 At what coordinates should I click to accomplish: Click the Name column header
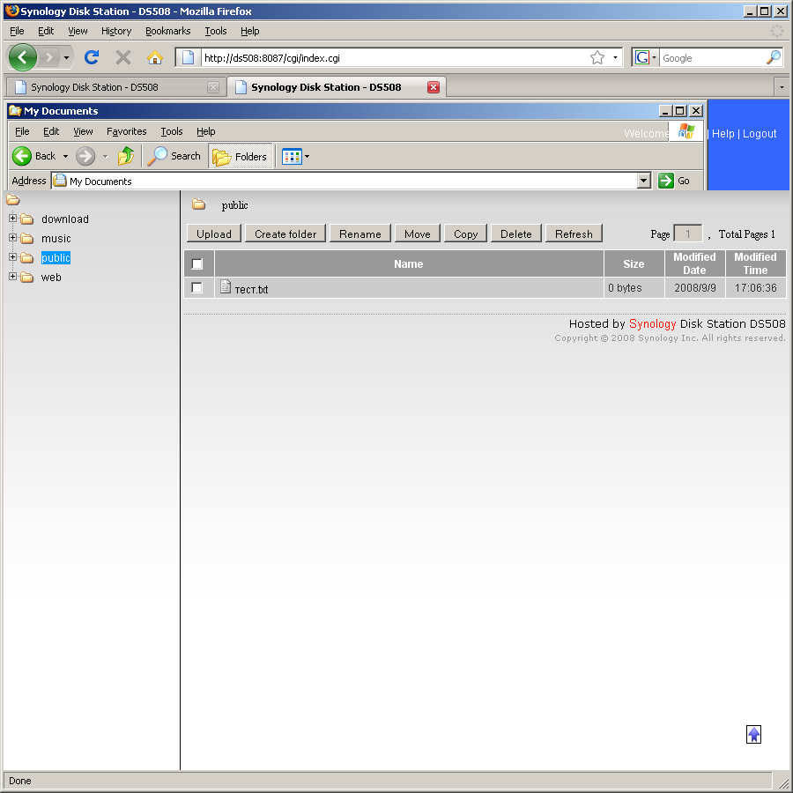click(409, 264)
